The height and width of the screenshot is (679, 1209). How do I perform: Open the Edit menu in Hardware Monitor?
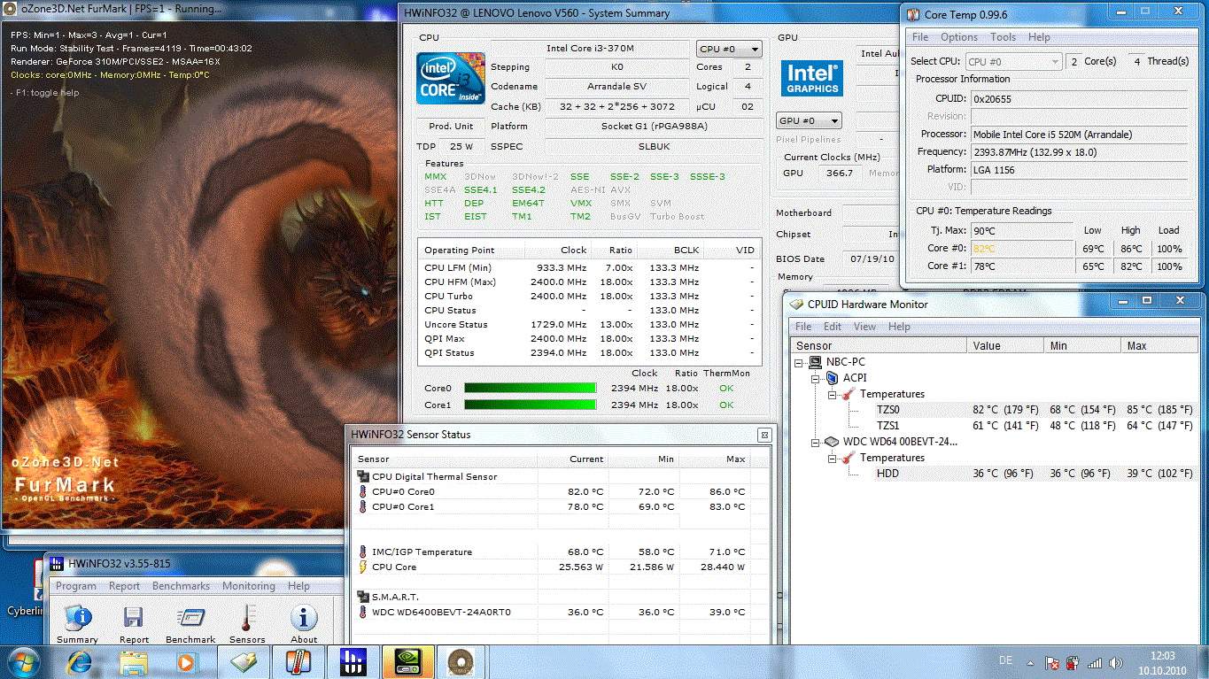(x=833, y=327)
